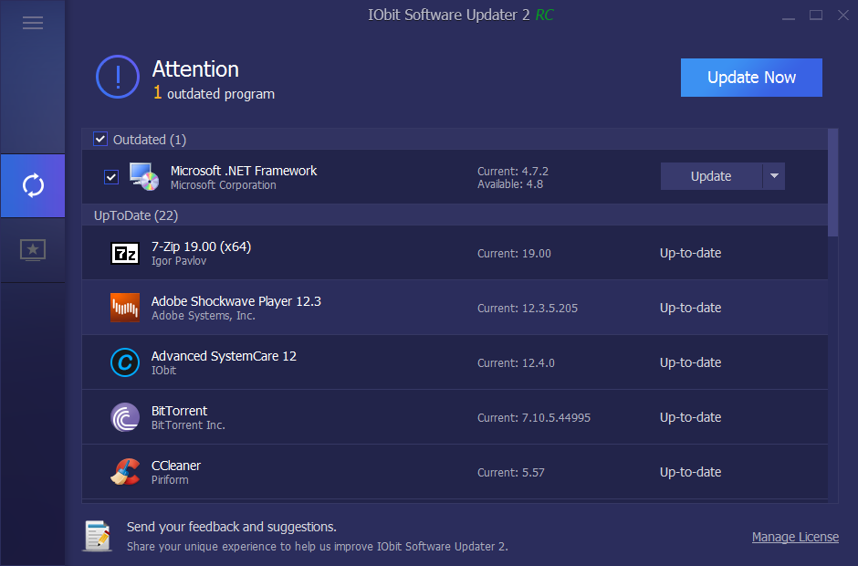Click the CCleaner program icon

click(125, 472)
